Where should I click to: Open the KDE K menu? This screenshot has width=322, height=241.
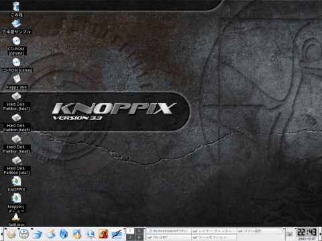[x=11, y=234]
